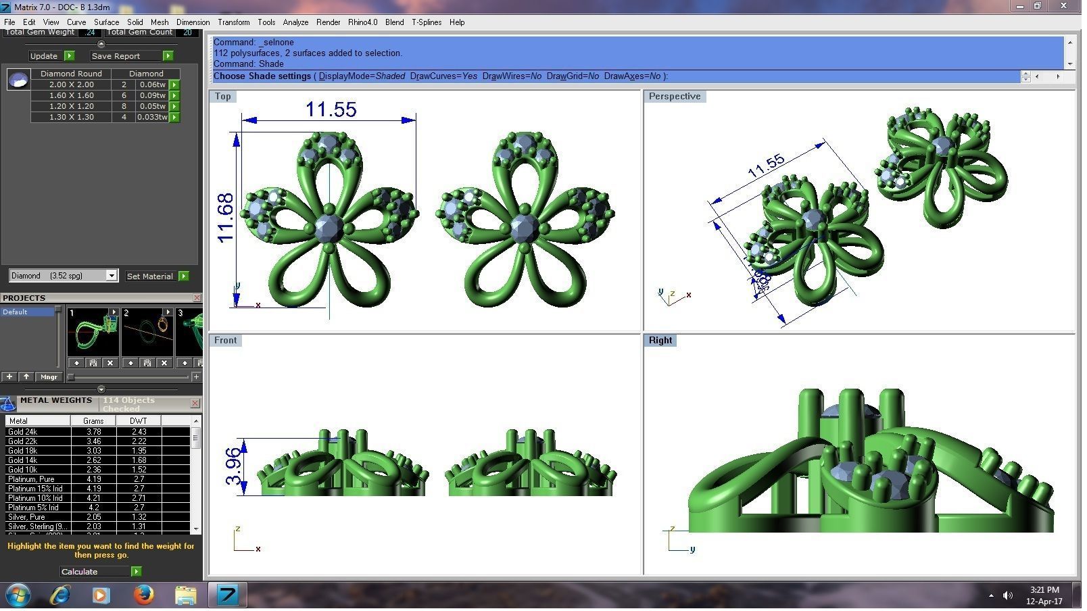
Task: Click the Set Material button
Action: click(x=150, y=277)
